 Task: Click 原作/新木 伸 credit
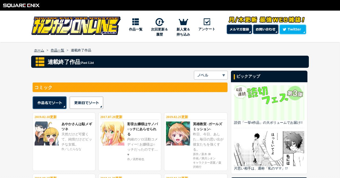point(202,154)
